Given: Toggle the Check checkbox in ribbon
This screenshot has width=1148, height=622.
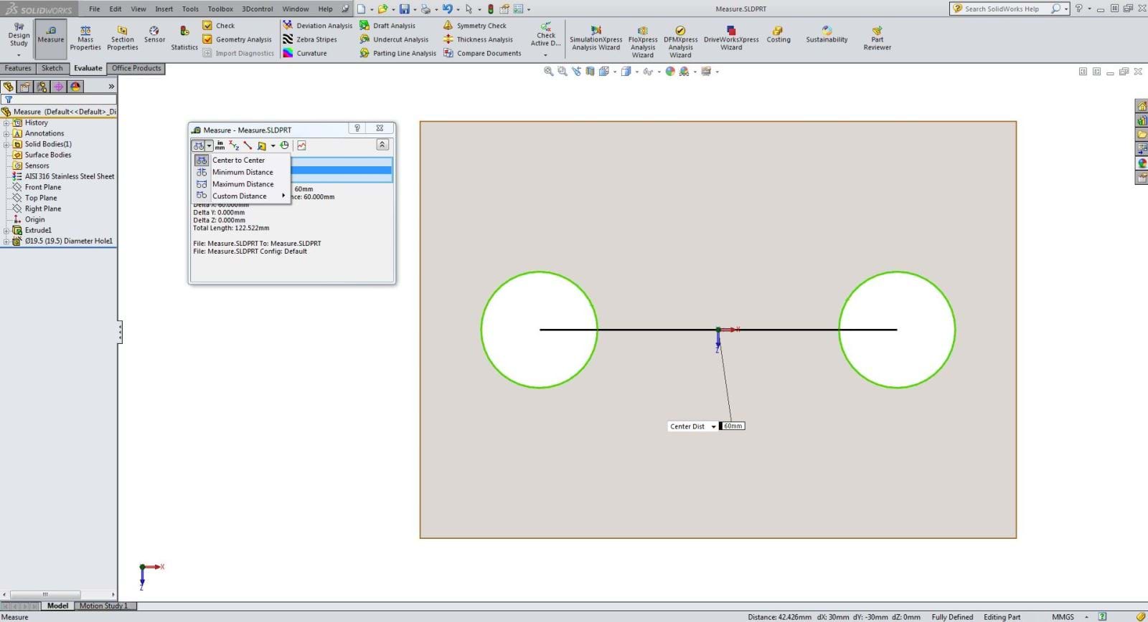Looking at the screenshot, I should point(207,26).
